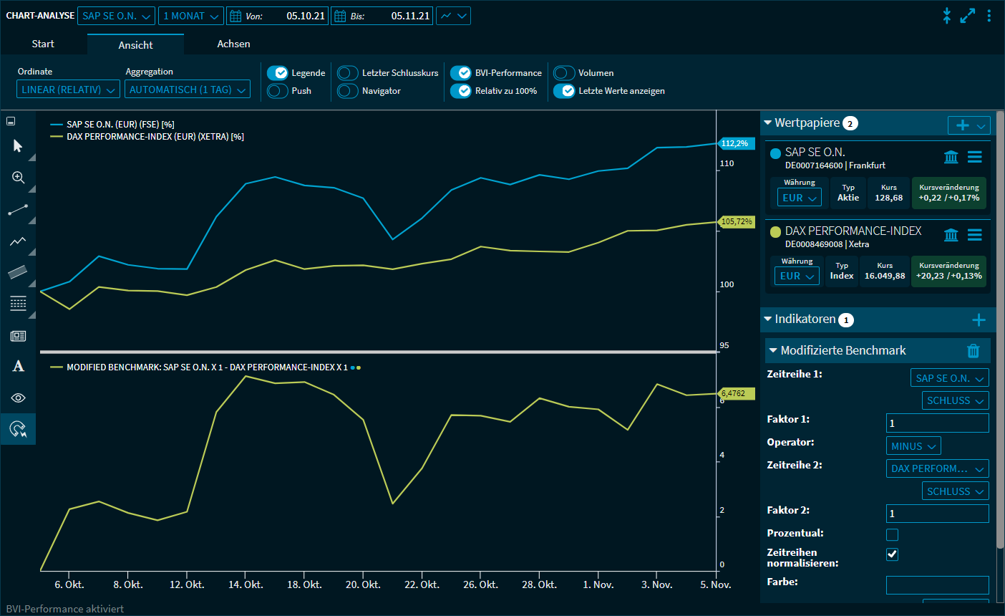Check the Prozentual checkbox
The image size is (1005, 616).
(892, 534)
